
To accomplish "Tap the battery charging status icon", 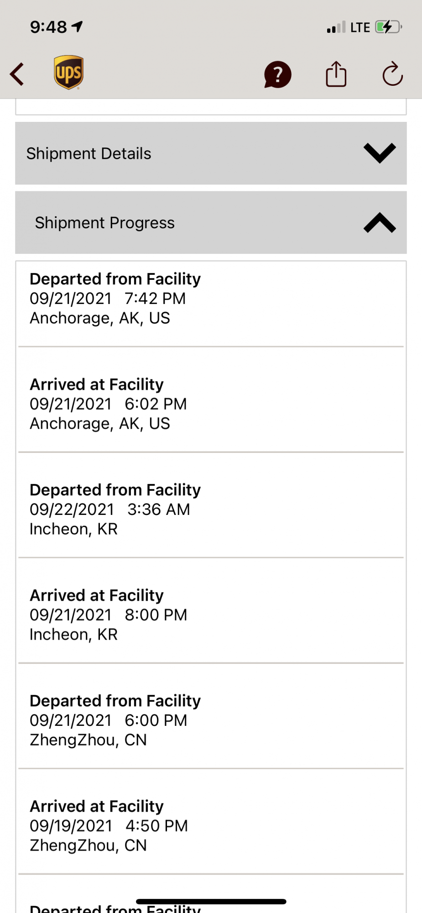I will point(388,27).
